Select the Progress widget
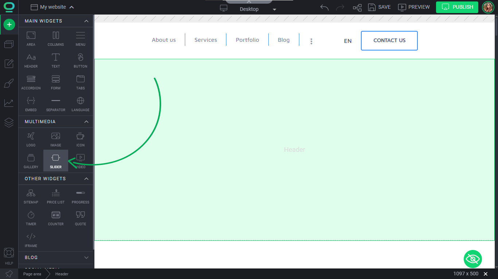 click(81, 196)
